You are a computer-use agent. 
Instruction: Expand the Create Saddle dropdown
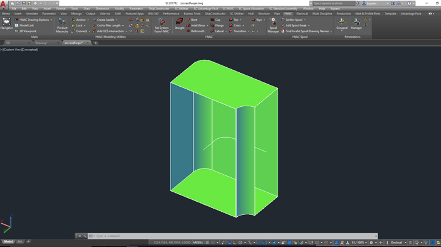pyautogui.click(x=117, y=20)
